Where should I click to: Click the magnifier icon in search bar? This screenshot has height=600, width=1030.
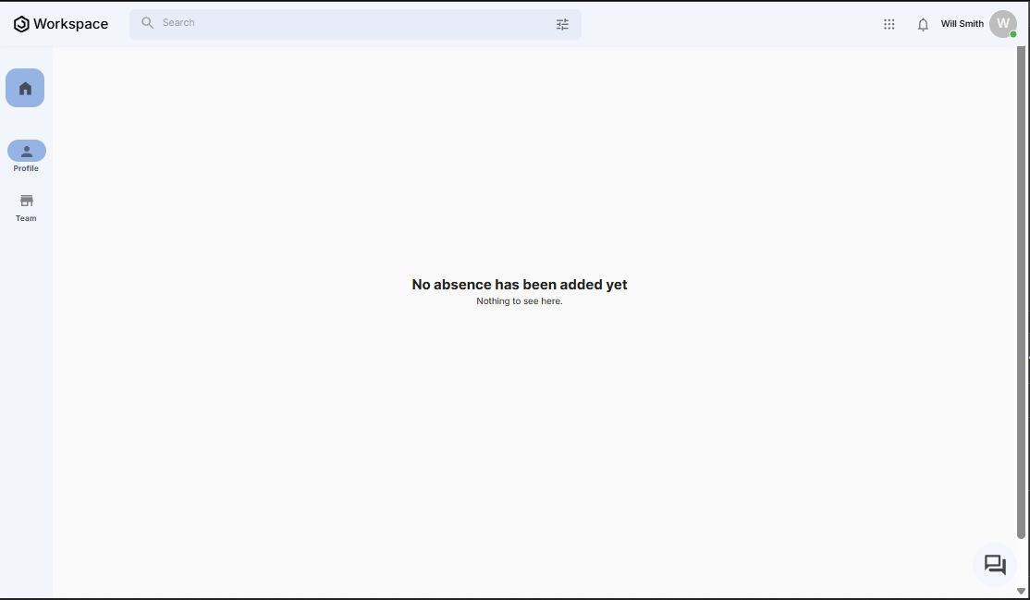(147, 23)
